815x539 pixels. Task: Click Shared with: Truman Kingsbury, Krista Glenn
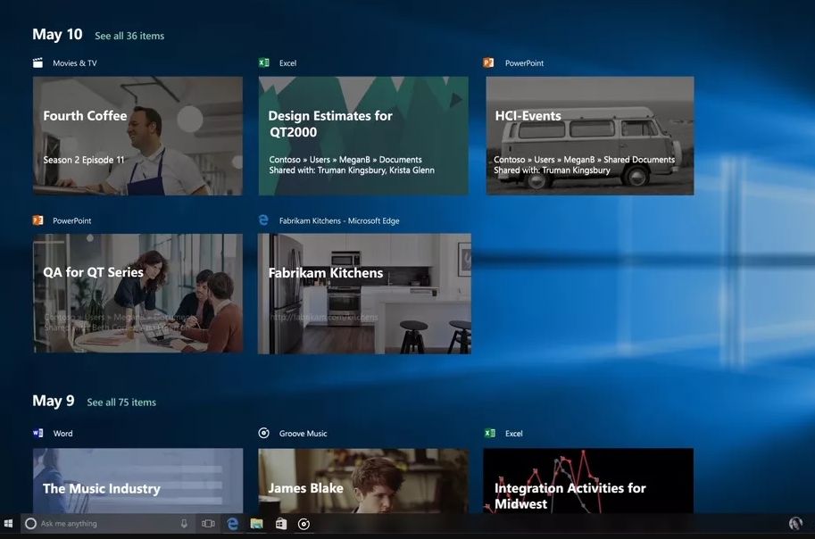pos(352,170)
